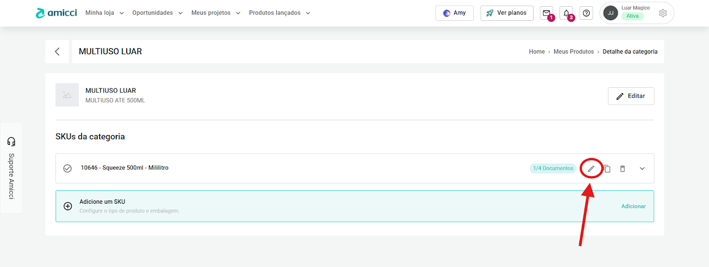Open the notifications bell icon
709x267 pixels.
(x=566, y=13)
